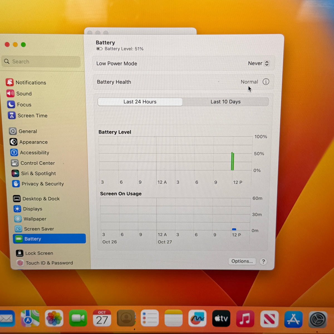Click the Battery Health info icon
This screenshot has height=334, width=334.
coord(266,82)
